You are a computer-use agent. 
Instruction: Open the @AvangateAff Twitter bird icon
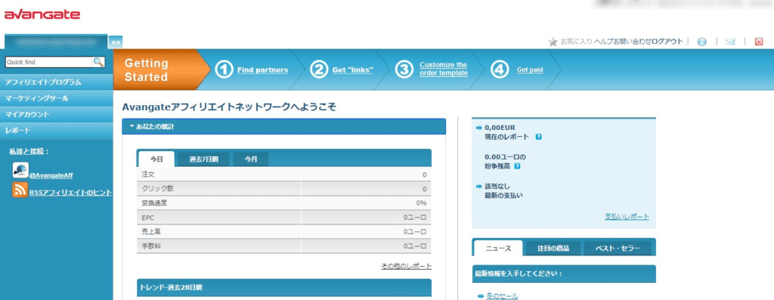click(x=20, y=170)
